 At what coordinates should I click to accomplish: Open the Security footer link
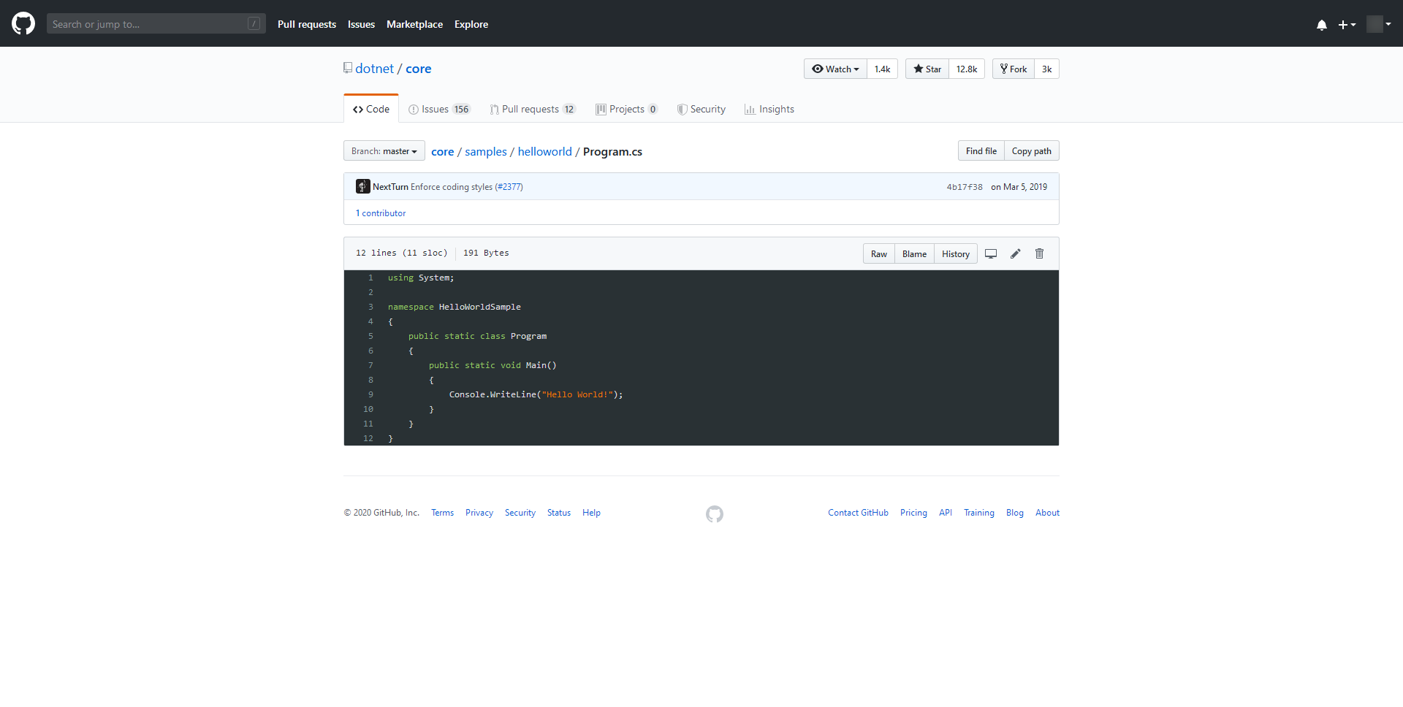[520, 513]
